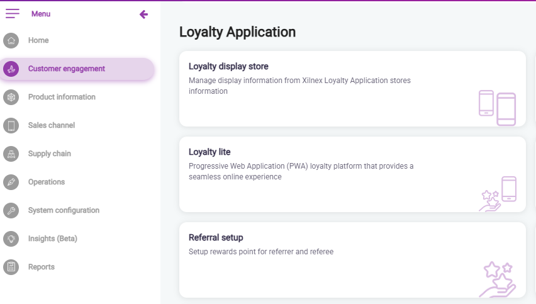Open the Loyalty lite card title
This screenshot has width=536, height=304.
click(209, 152)
